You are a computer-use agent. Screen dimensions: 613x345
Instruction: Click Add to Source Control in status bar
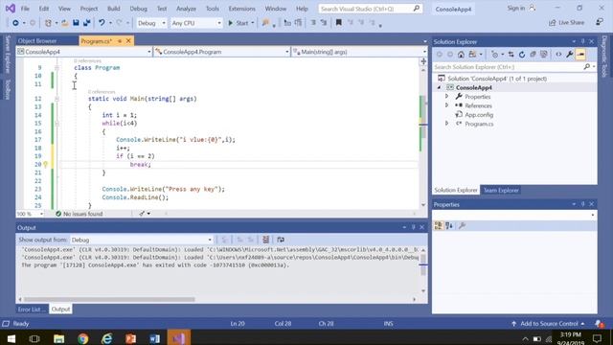(x=549, y=324)
